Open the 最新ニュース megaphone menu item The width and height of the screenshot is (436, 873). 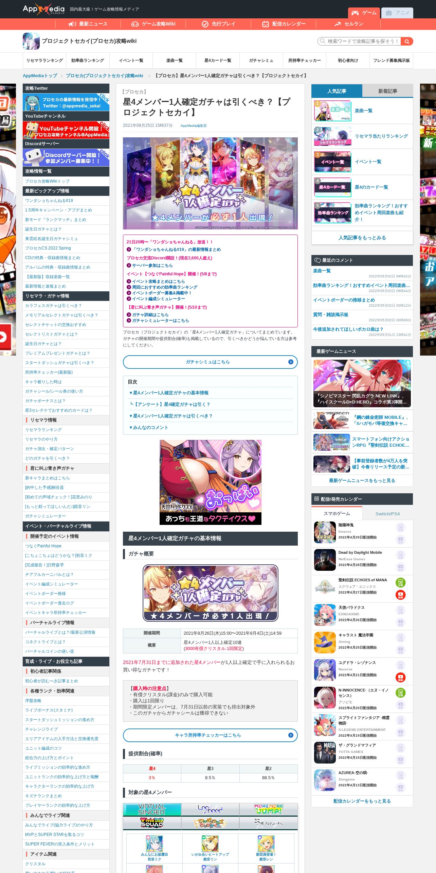pos(88,24)
